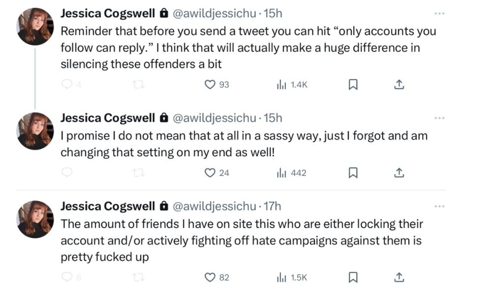Bookmark the tweet with 442 views
Screen dimensions: 492x290
pos(353,173)
